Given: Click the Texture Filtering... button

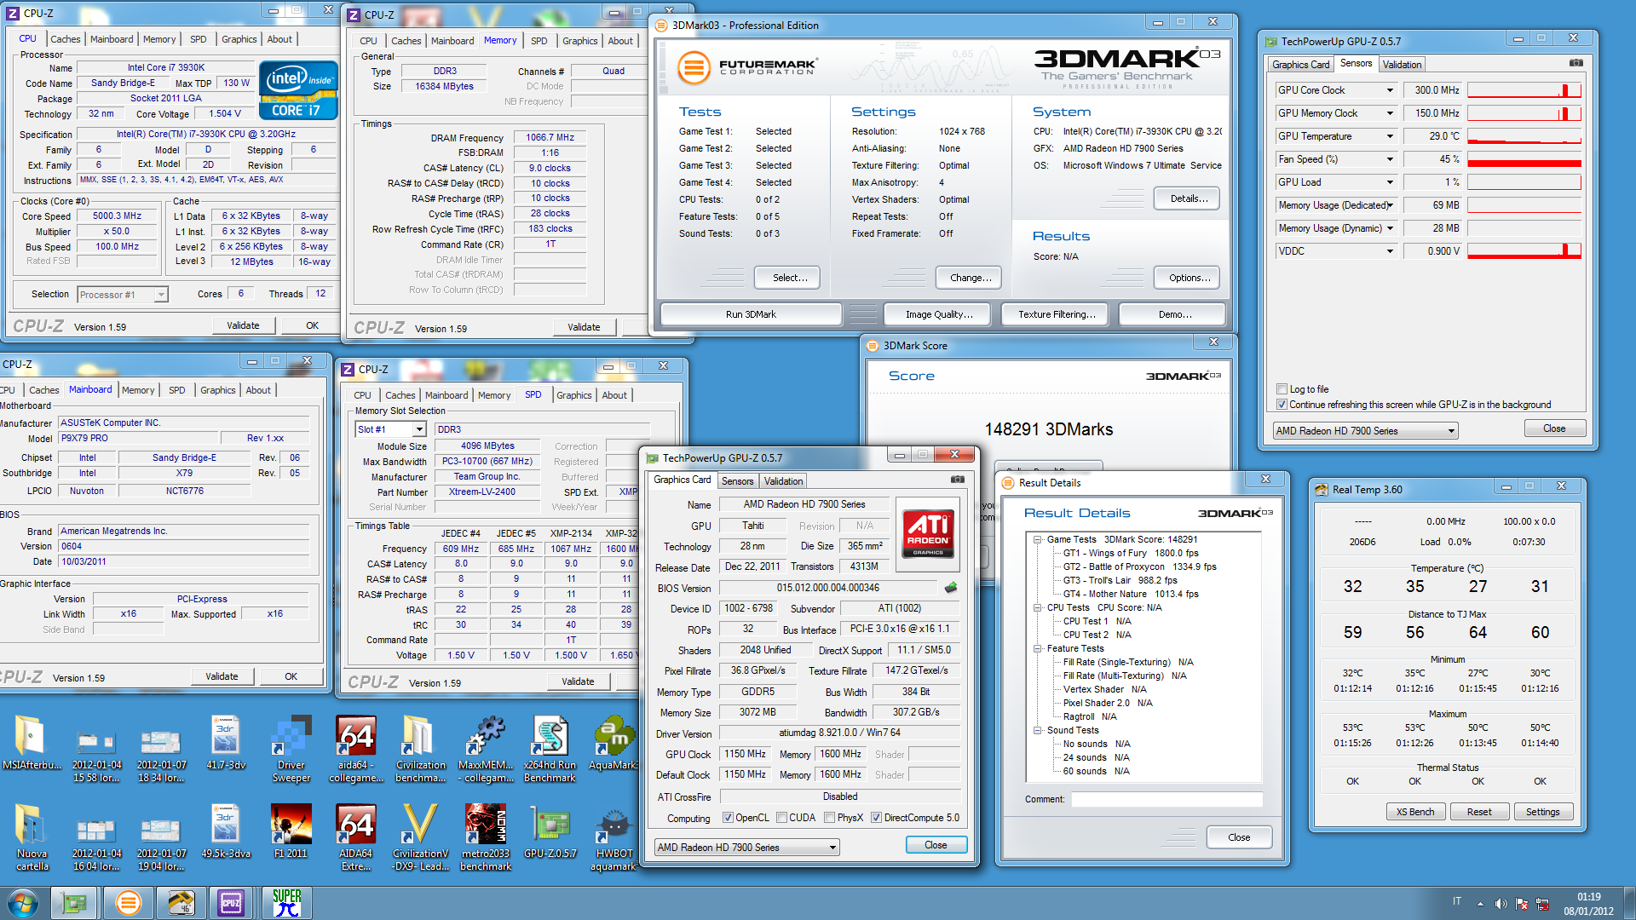Looking at the screenshot, I should coord(1057,314).
